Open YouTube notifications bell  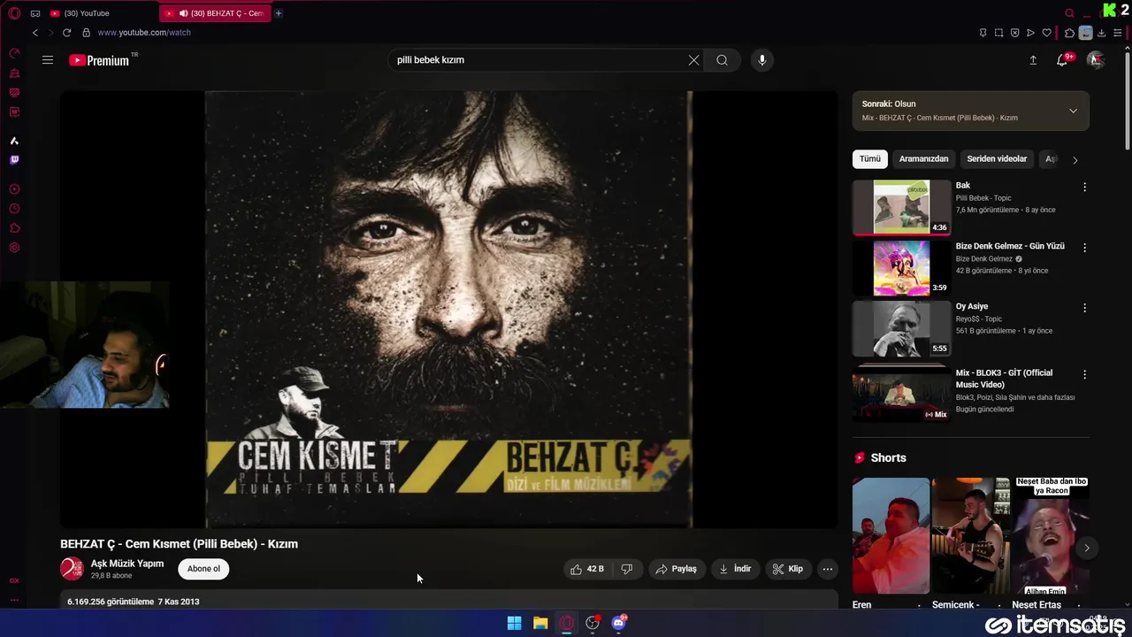1062,60
